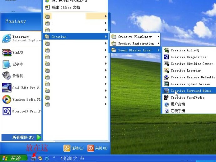Expand Sound Blaster Live! submenu arrow
The height and width of the screenshot is (162, 216).
point(158,50)
